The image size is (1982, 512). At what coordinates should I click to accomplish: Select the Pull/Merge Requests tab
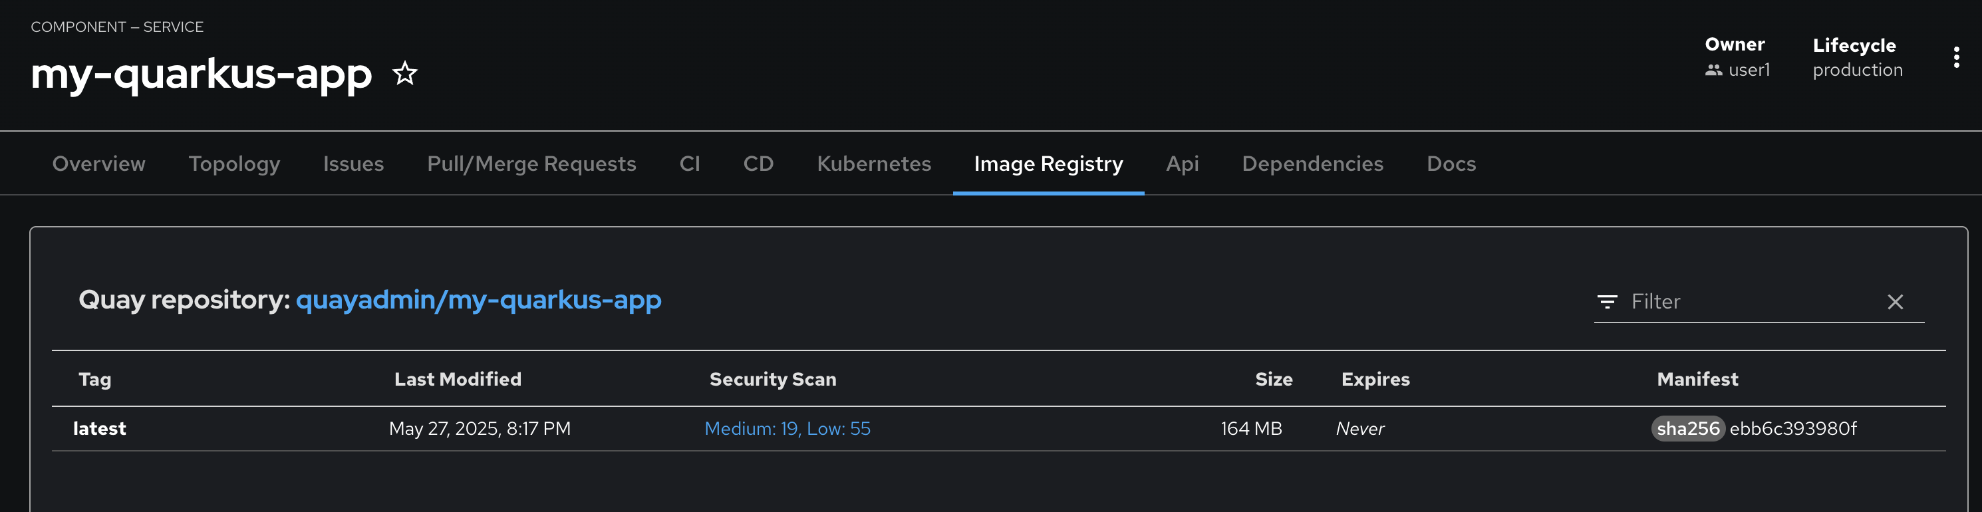point(531,164)
